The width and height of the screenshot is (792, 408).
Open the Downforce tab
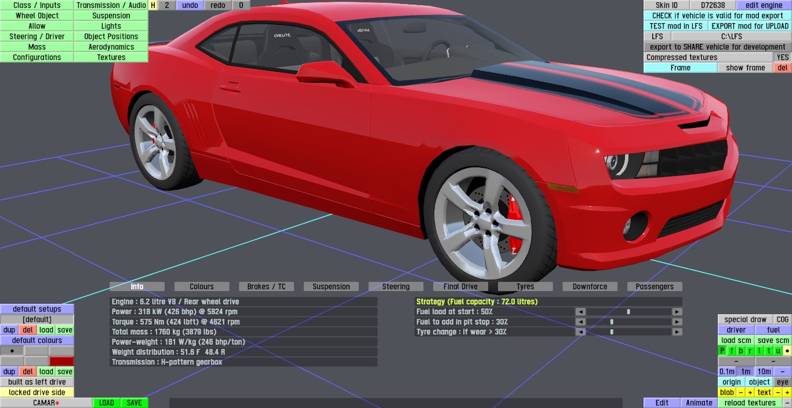[590, 286]
